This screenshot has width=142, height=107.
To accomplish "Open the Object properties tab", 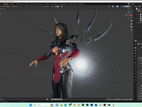I will tap(135, 62).
